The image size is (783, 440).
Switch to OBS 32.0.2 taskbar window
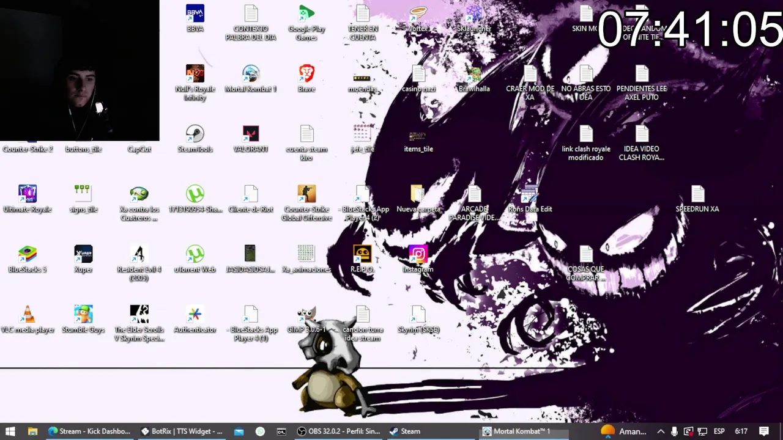[x=338, y=431]
